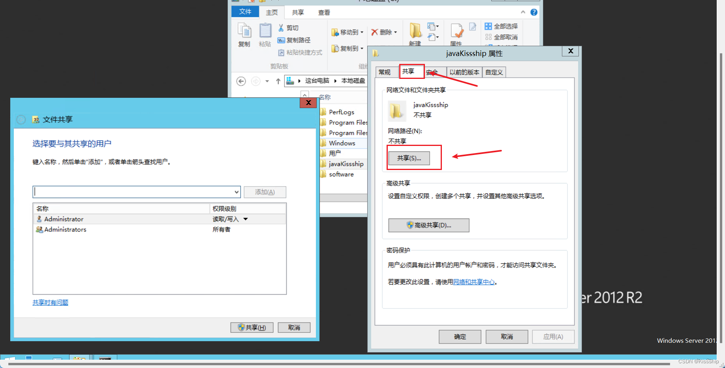Click the 权限级别 column header
Viewport: 725px width, 368px height.
pyautogui.click(x=248, y=209)
